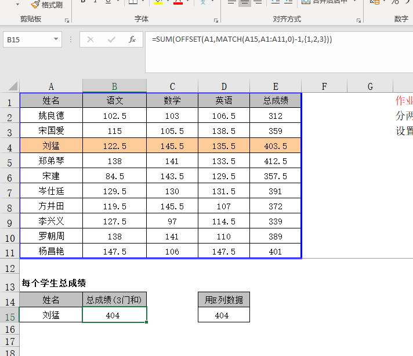Apply the red font color swatch
The width and height of the screenshot is (413, 356).
[178, 2]
